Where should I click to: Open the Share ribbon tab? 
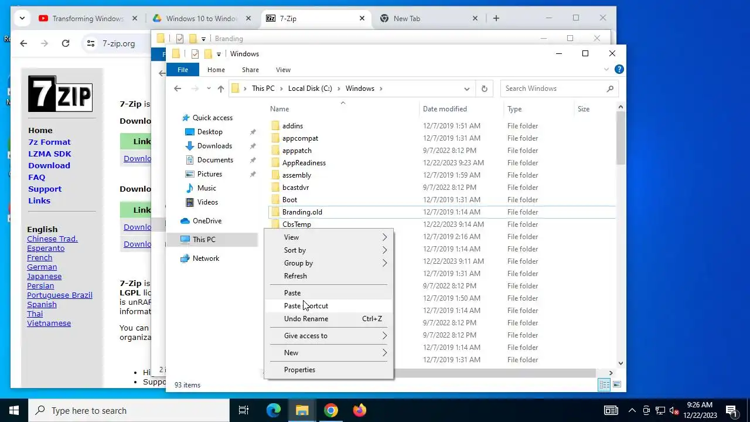pos(250,70)
